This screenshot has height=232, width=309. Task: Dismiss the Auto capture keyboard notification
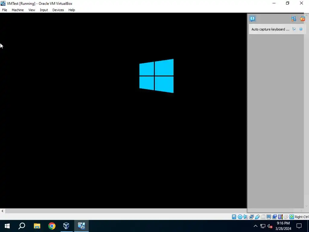tap(301, 29)
